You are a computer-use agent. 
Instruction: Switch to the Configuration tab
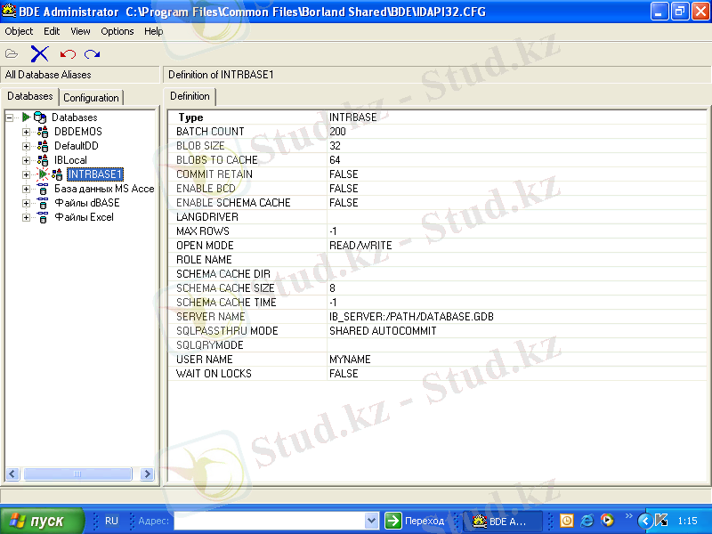pos(91,98)
